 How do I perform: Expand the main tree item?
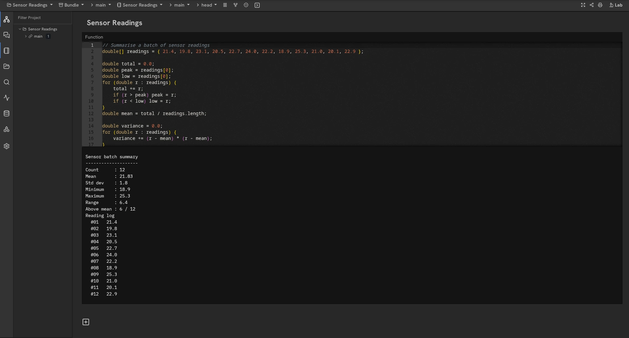[26, 36]
